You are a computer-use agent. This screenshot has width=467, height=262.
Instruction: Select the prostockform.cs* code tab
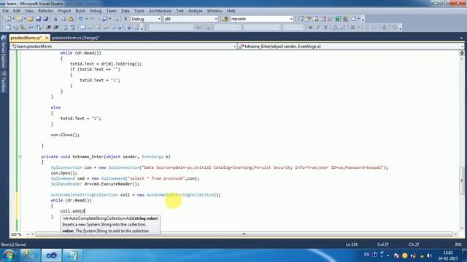(x=26, y=38)
